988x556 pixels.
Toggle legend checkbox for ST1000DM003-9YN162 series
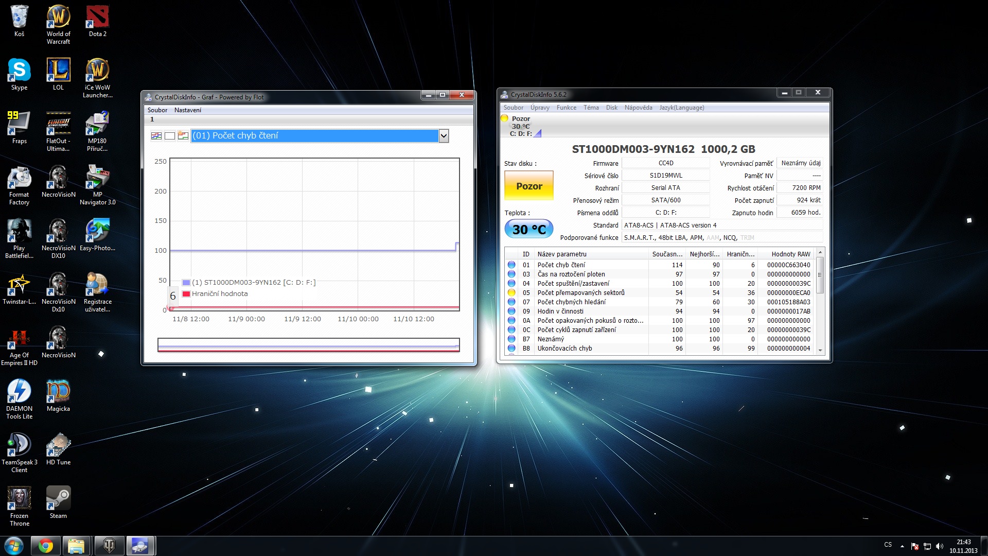point(186,283)
